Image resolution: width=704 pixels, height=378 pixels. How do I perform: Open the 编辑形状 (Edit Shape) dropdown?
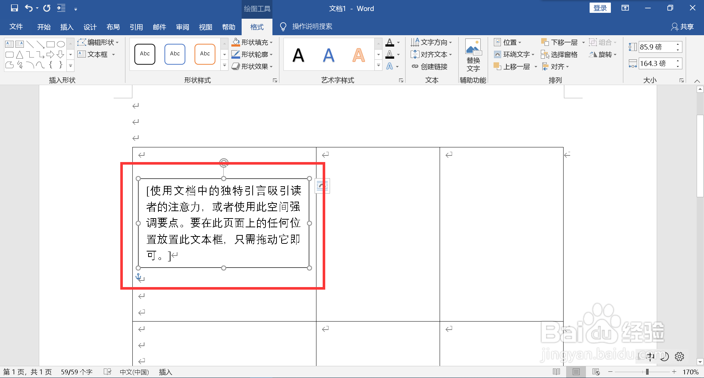point(99,42)
